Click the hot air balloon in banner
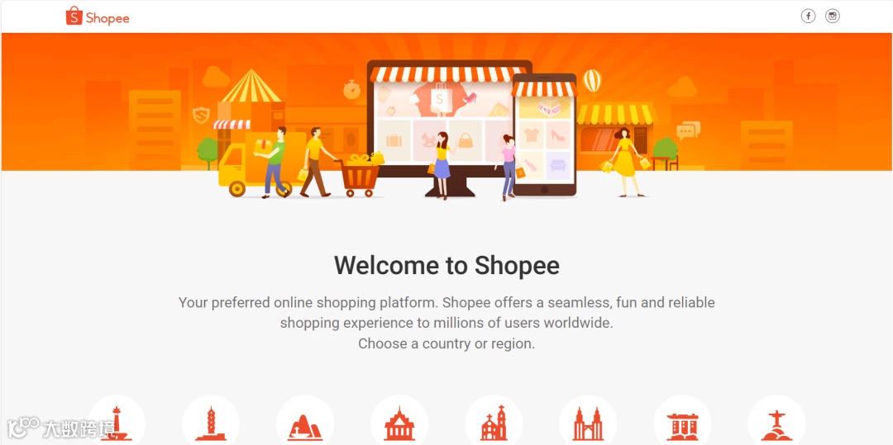This screenshot has height=445, width=893. click(592, 81)
